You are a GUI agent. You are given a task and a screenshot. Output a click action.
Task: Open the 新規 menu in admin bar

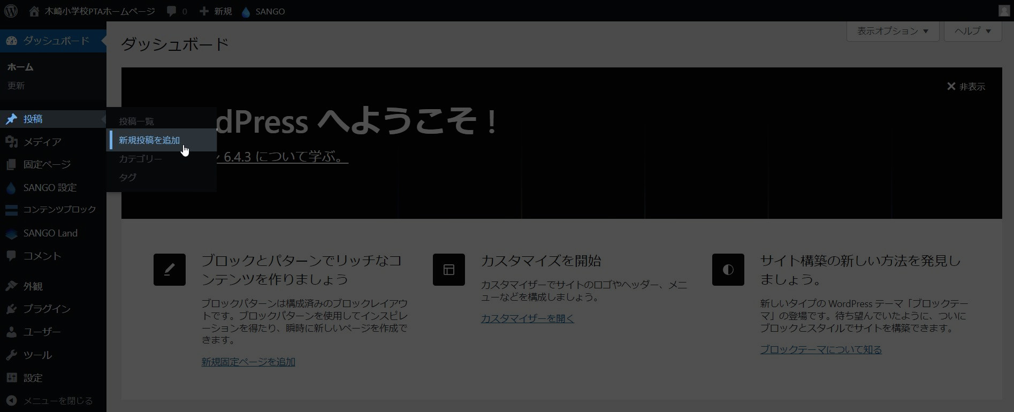click(216, 11)
